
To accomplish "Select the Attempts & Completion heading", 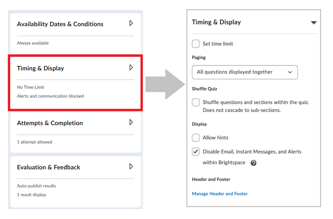I will pos(50,123).
